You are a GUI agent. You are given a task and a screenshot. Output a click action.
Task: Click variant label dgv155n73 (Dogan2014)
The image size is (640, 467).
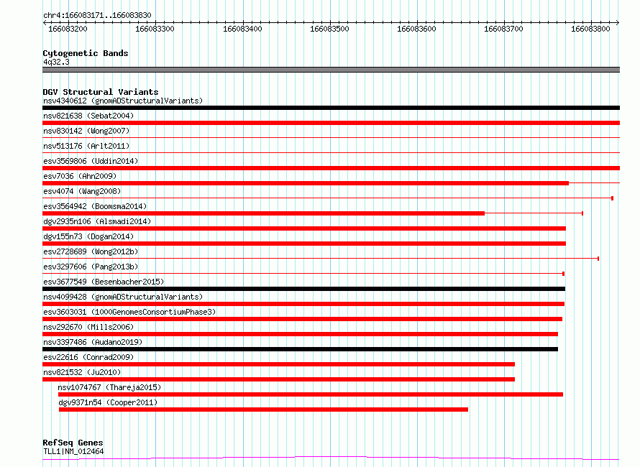coord(88,236)
